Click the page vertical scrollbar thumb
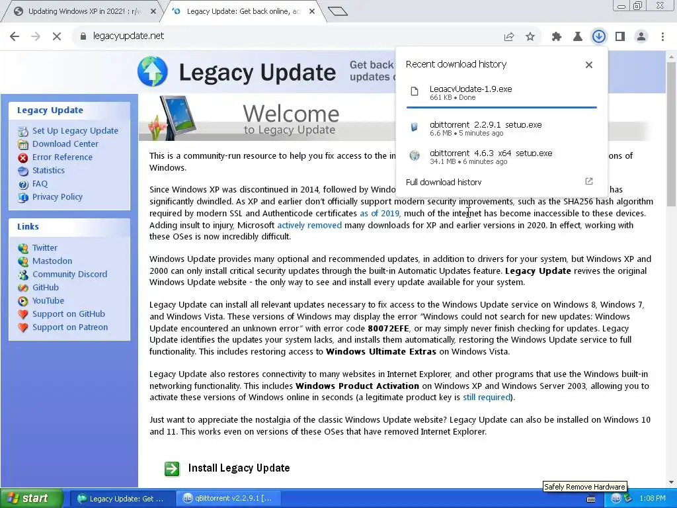677x508 pixels. coord(671,134)
